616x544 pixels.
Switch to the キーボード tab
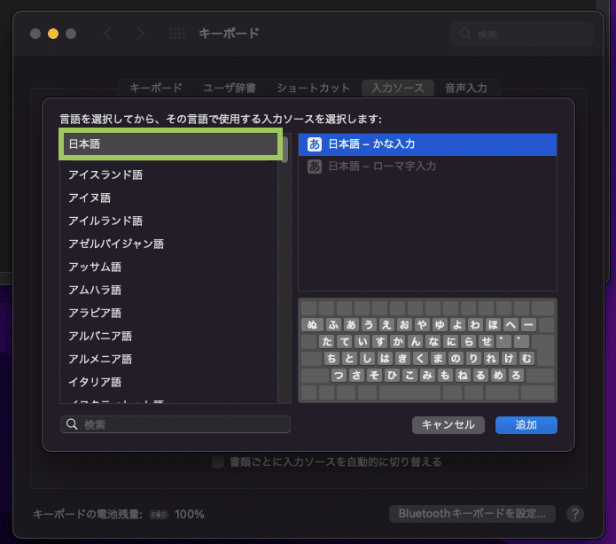click(x=156, y=88)
